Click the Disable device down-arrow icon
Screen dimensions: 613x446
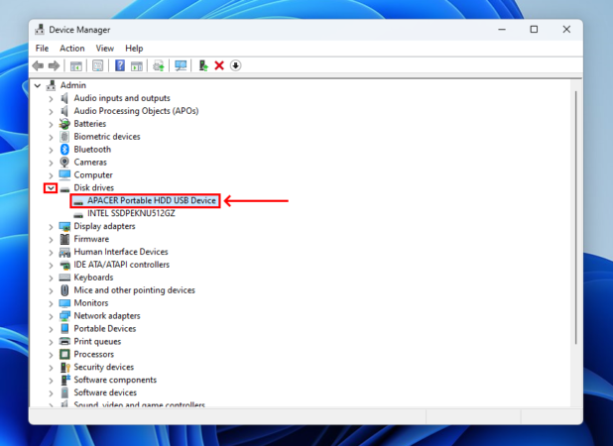[235, 65]
